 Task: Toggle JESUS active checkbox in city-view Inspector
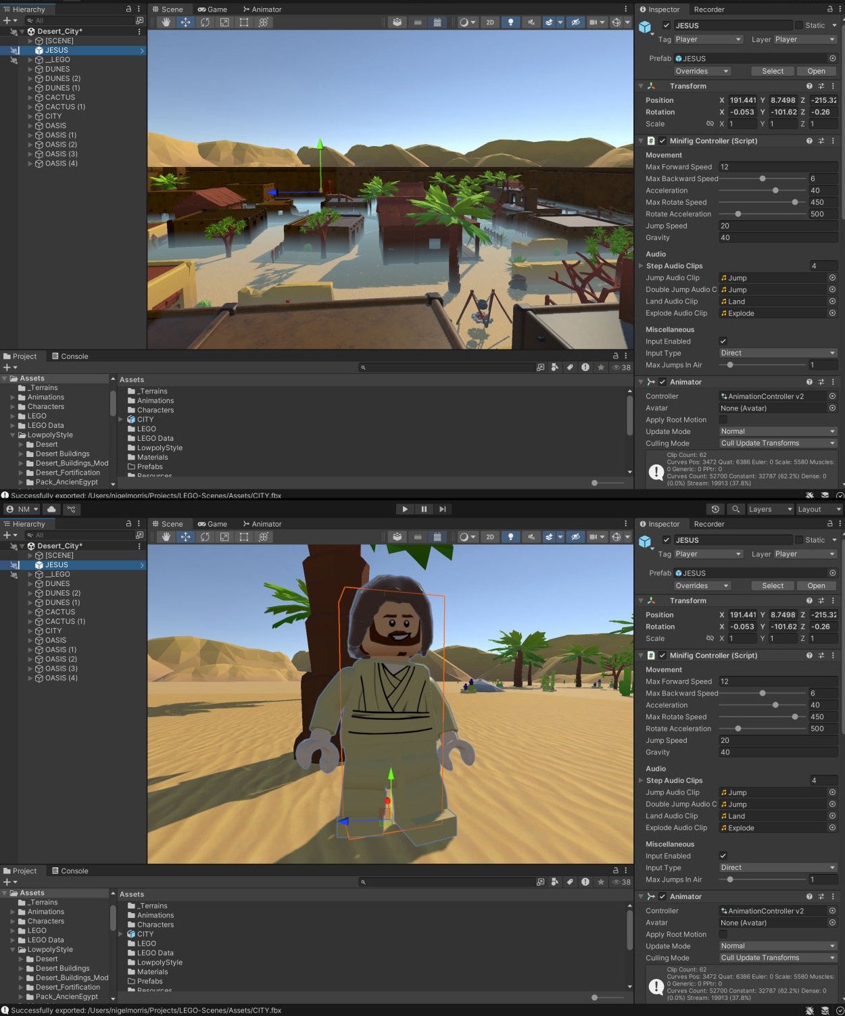[x=667, y=25]
